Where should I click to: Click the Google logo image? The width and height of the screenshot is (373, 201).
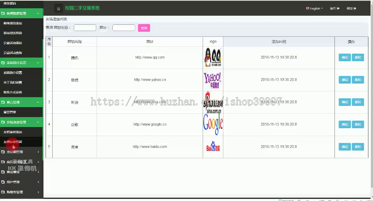pos(213,124)
